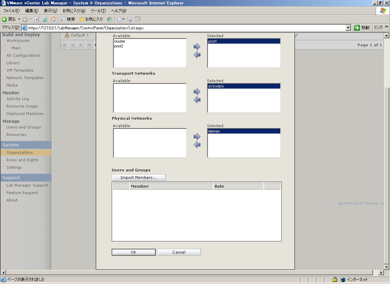Click the Default organization icon

(x=67, y=35)
